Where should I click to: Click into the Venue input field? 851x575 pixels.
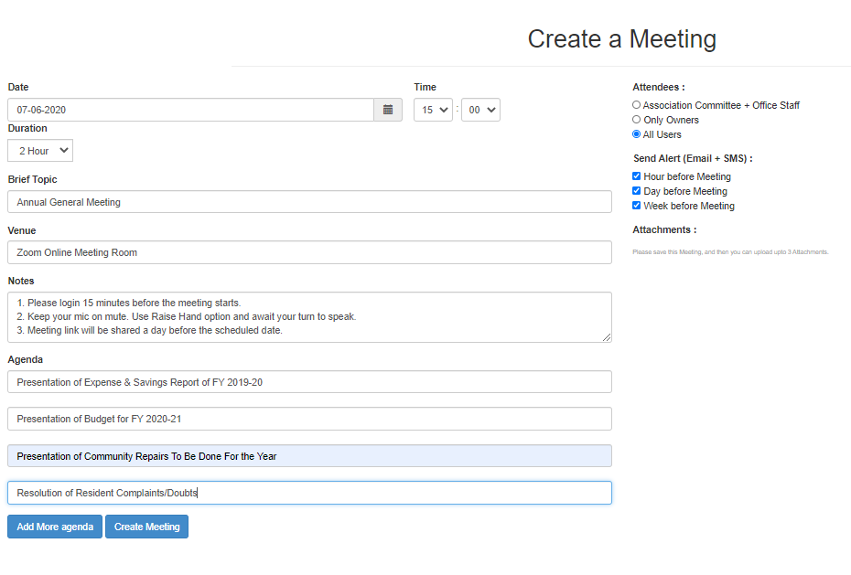(x=309, y=252)
